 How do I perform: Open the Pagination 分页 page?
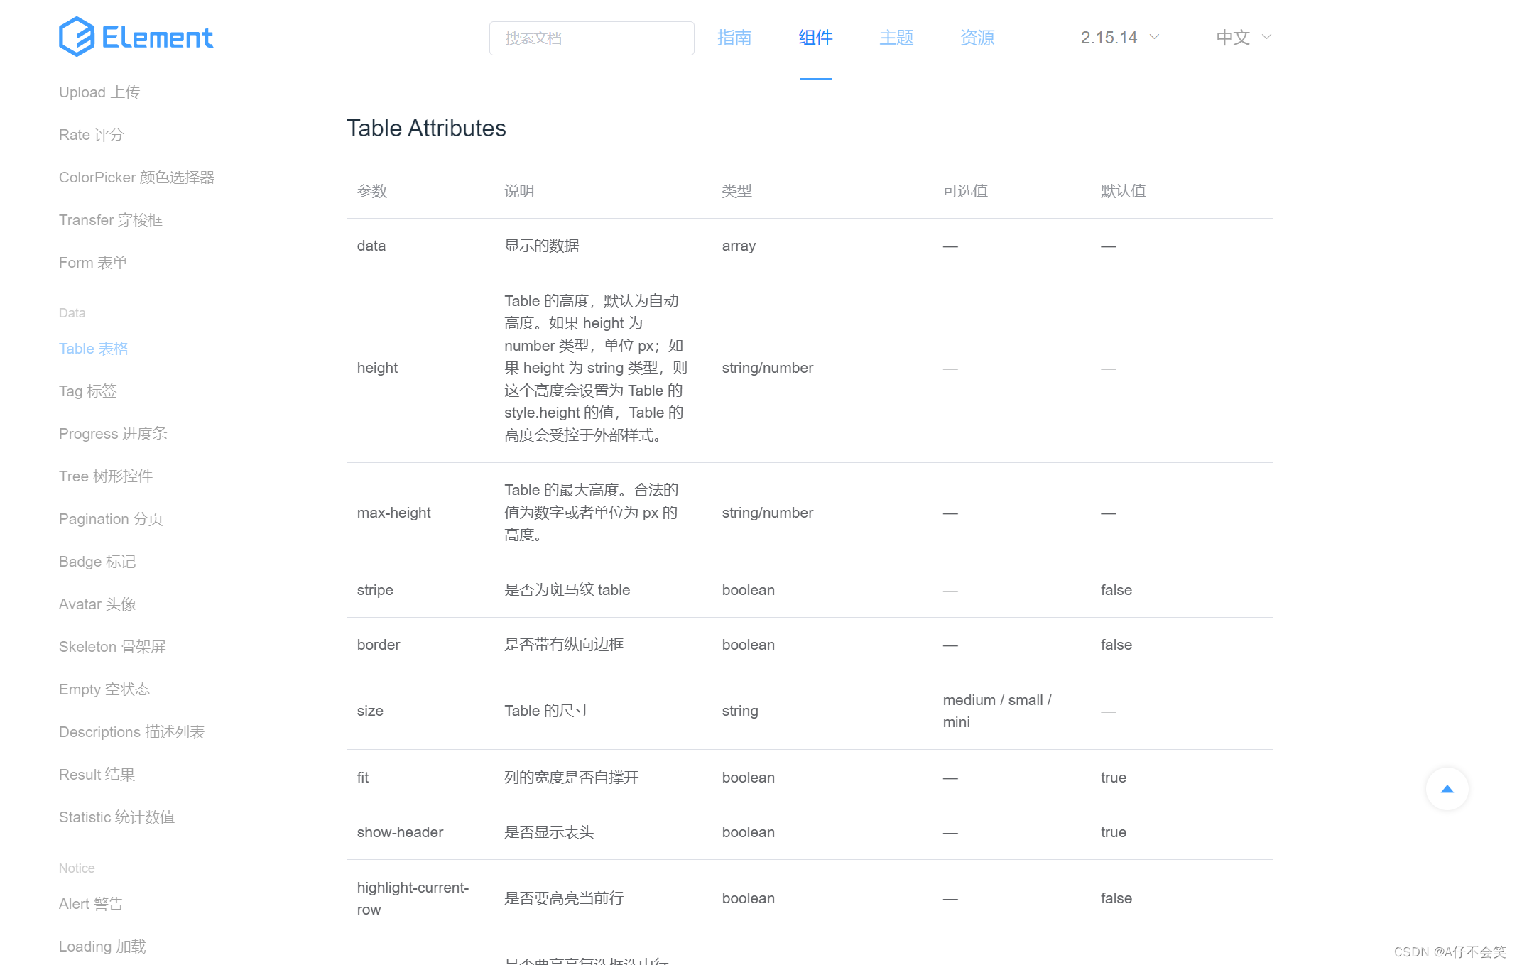[110, 519]
